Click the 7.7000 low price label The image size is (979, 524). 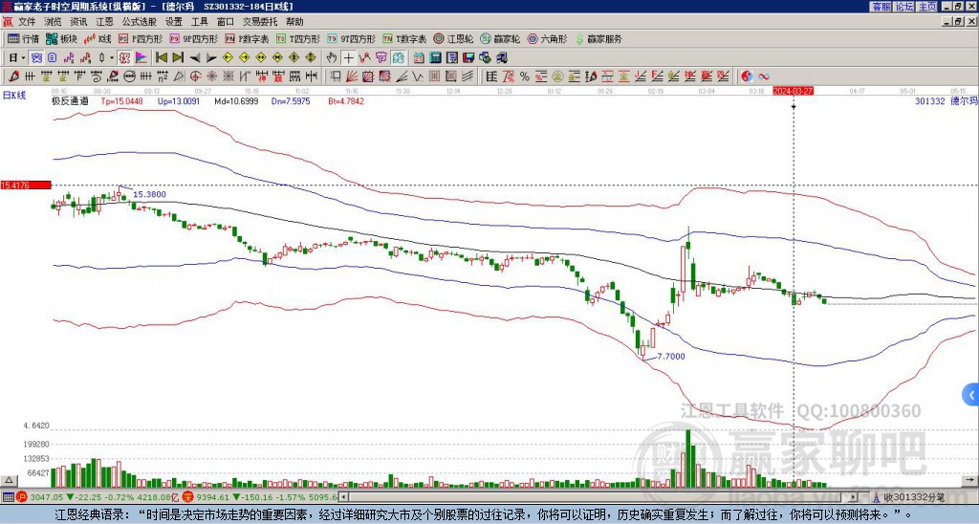[x=670, y=356]
